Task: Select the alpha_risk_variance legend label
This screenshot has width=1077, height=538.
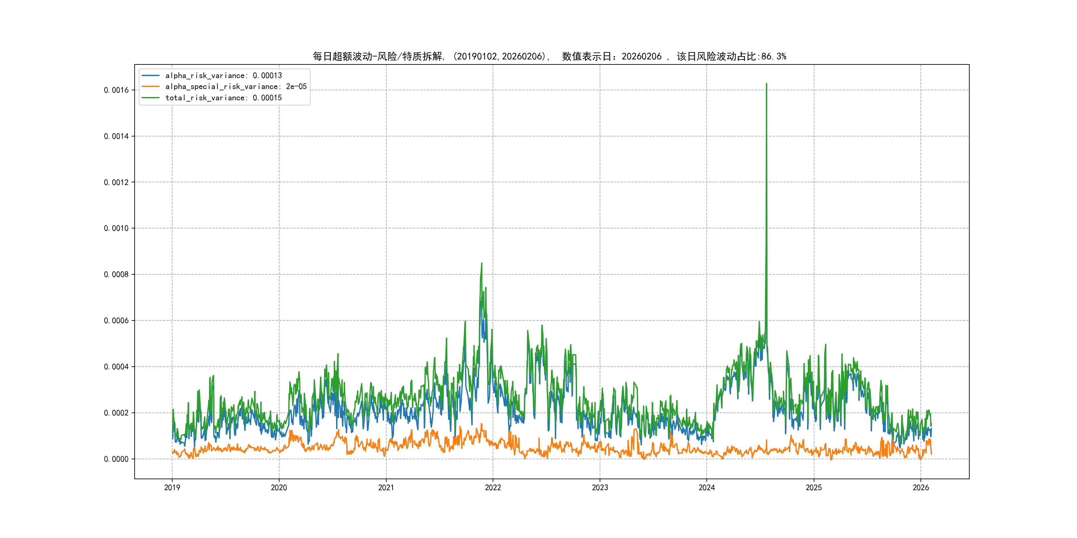Action: coord(224,76)
